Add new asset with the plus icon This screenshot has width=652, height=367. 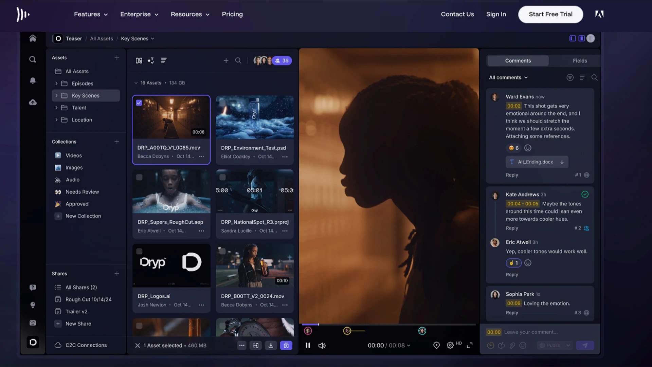(x=226, y=60)
